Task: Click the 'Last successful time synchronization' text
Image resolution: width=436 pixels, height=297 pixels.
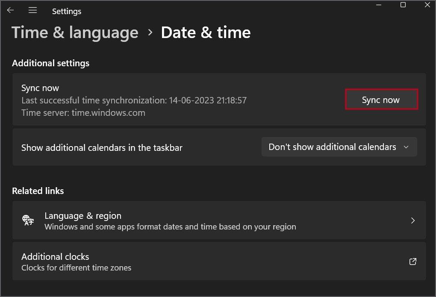Action: pos(134,100)
